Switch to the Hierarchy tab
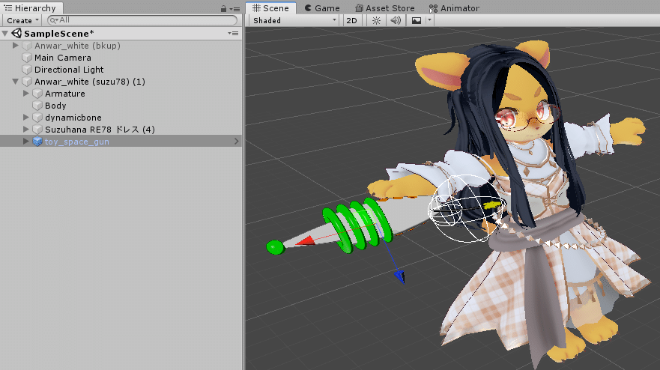Image resolution: width=660 pixels, height=370 pixels. pos(31,8)
